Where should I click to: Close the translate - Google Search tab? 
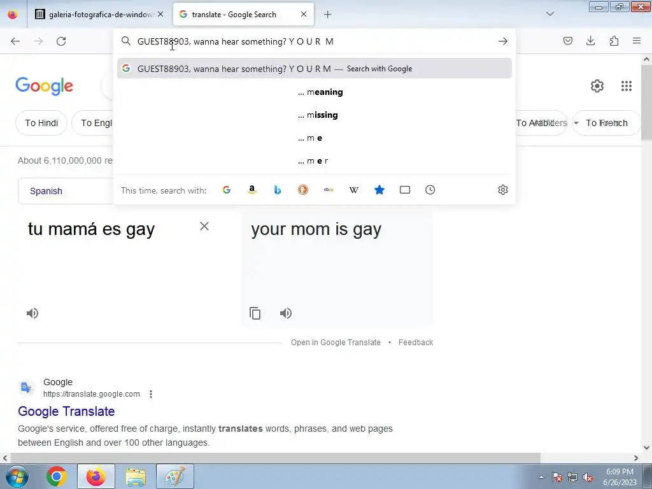click(304, 15)
